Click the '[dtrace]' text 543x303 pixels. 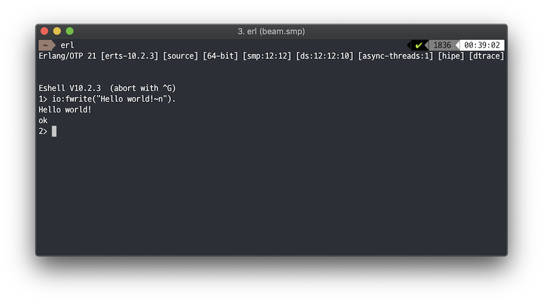(487, 56)
